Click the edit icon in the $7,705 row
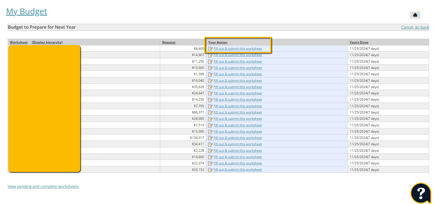Image resolution: width=434 pixels, height=204 pixels. tap(210, 106)
